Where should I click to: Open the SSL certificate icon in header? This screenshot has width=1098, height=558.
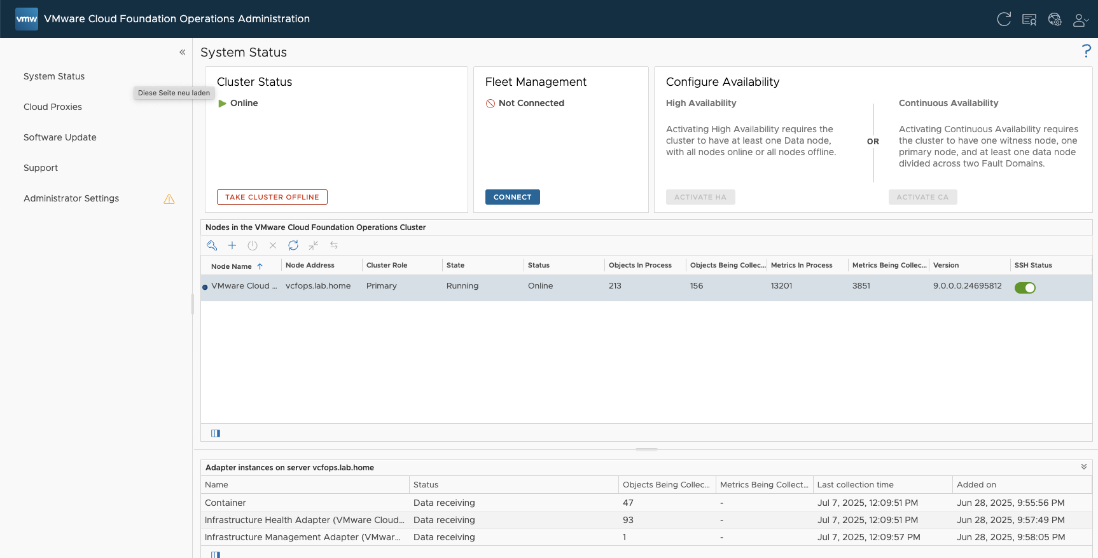[x=1029, y=20]
